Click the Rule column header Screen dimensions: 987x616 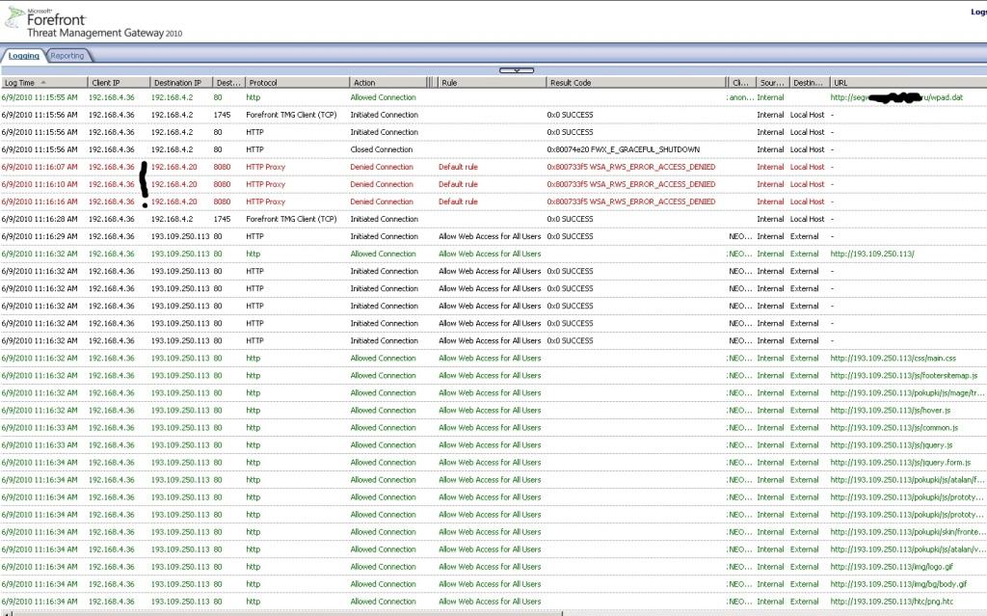point(492,83)
